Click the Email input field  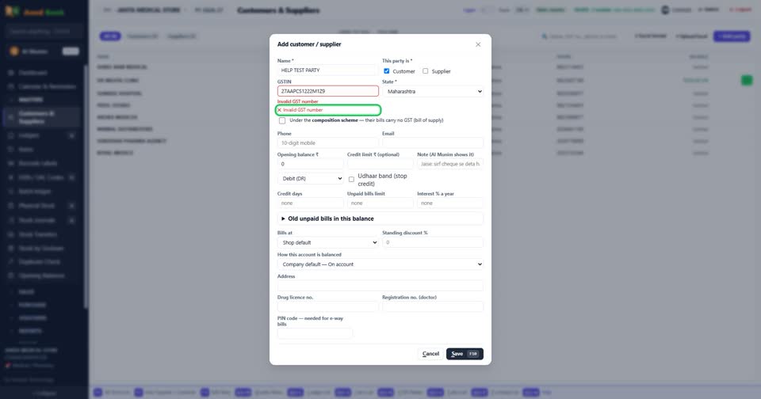(433, 143)
